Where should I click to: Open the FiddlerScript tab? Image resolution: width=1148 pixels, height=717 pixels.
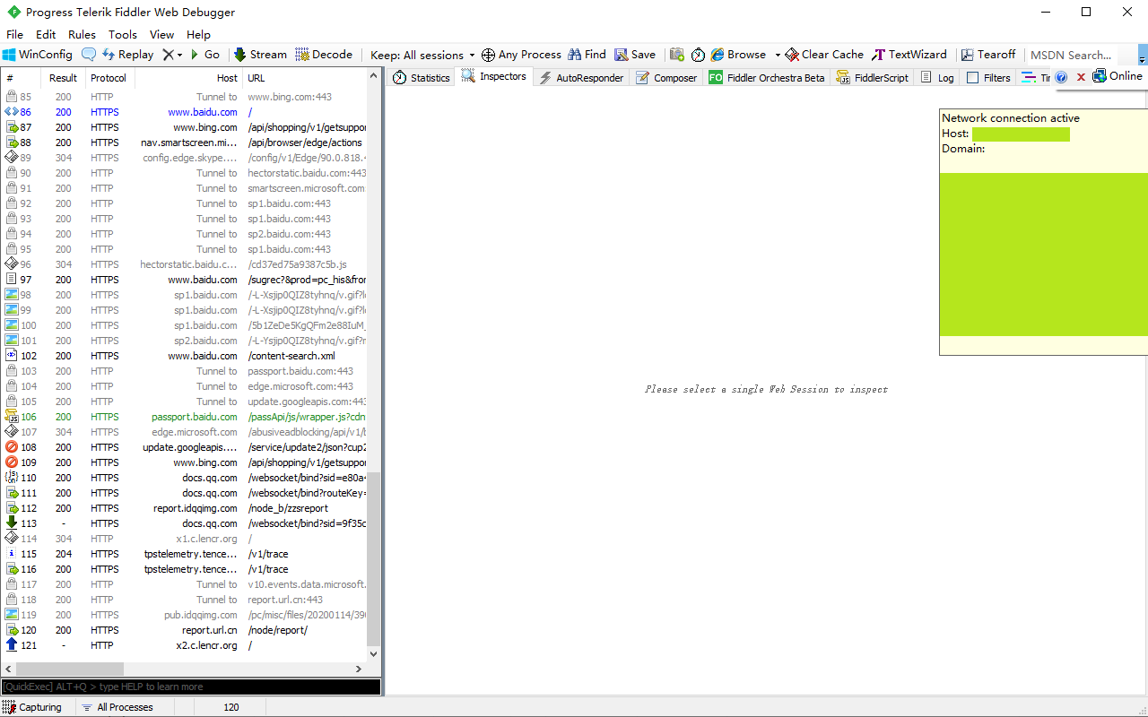873,78
